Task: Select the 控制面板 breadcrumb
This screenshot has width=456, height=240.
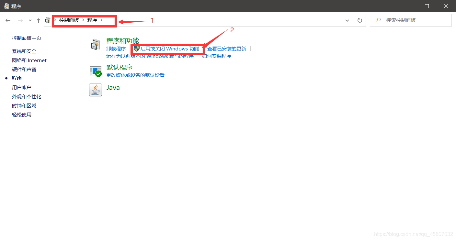Action: tap(69, 20)
